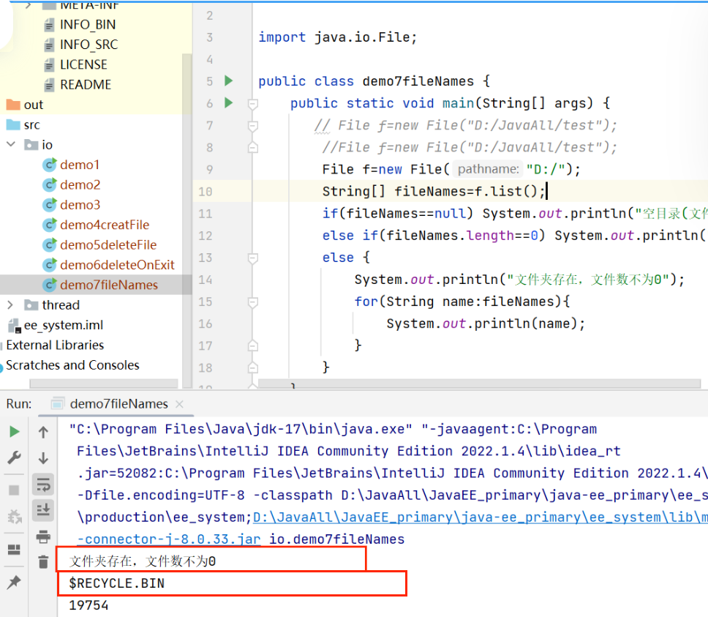Move down the stack trace arrow
This screenshot has width=708, height=617.
tap(43, 458)
